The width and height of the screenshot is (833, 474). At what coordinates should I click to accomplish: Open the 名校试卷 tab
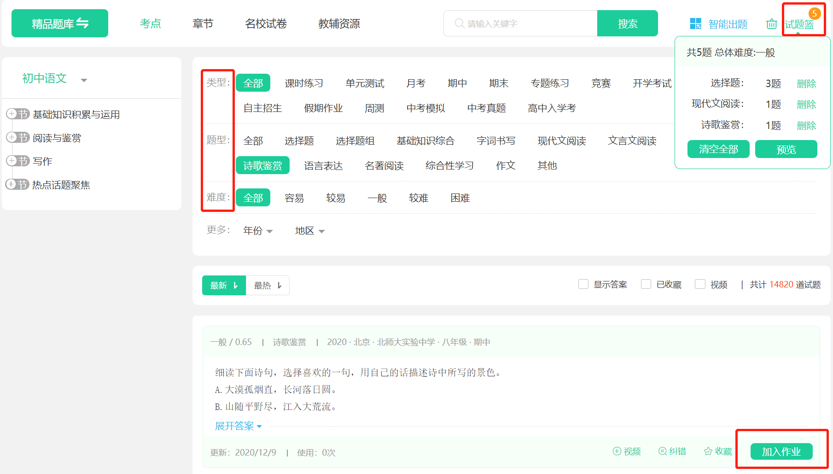pos(266,23)
